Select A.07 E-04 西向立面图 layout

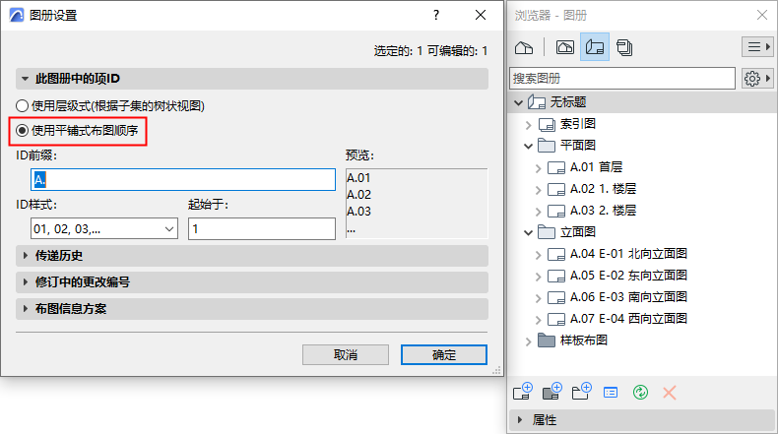tap(628, 319)
